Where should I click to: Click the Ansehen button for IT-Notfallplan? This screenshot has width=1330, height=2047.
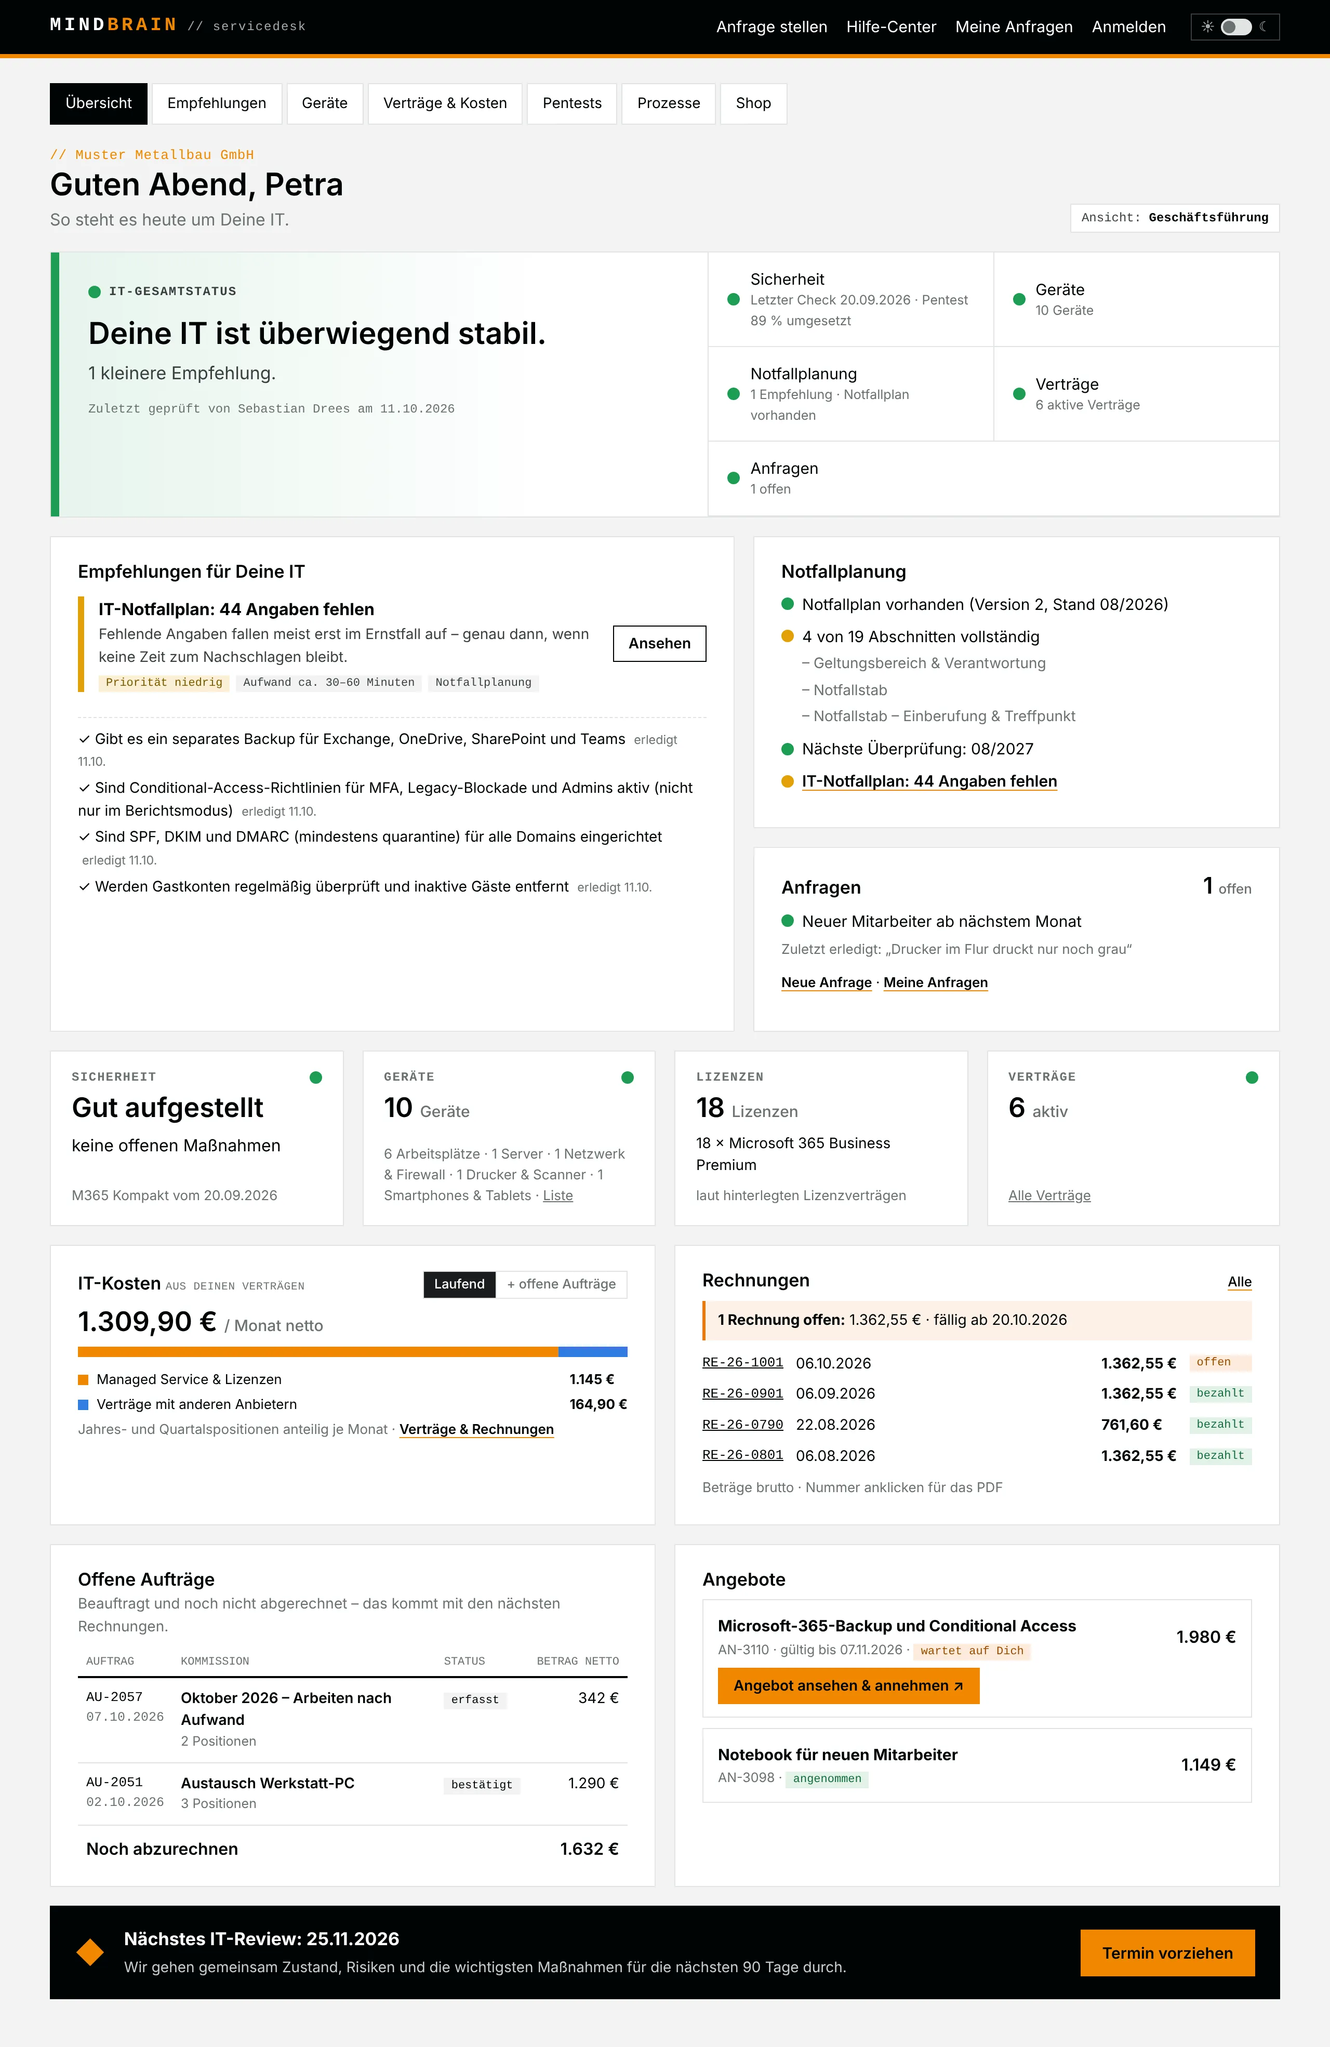pyautogui.click(x=659, y=643)
